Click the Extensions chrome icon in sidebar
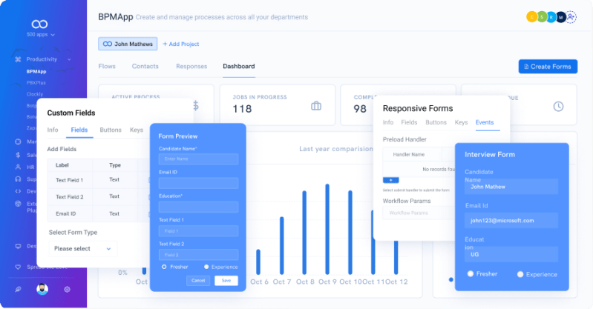This screenshot has width=593, height=309. (18, 204)
